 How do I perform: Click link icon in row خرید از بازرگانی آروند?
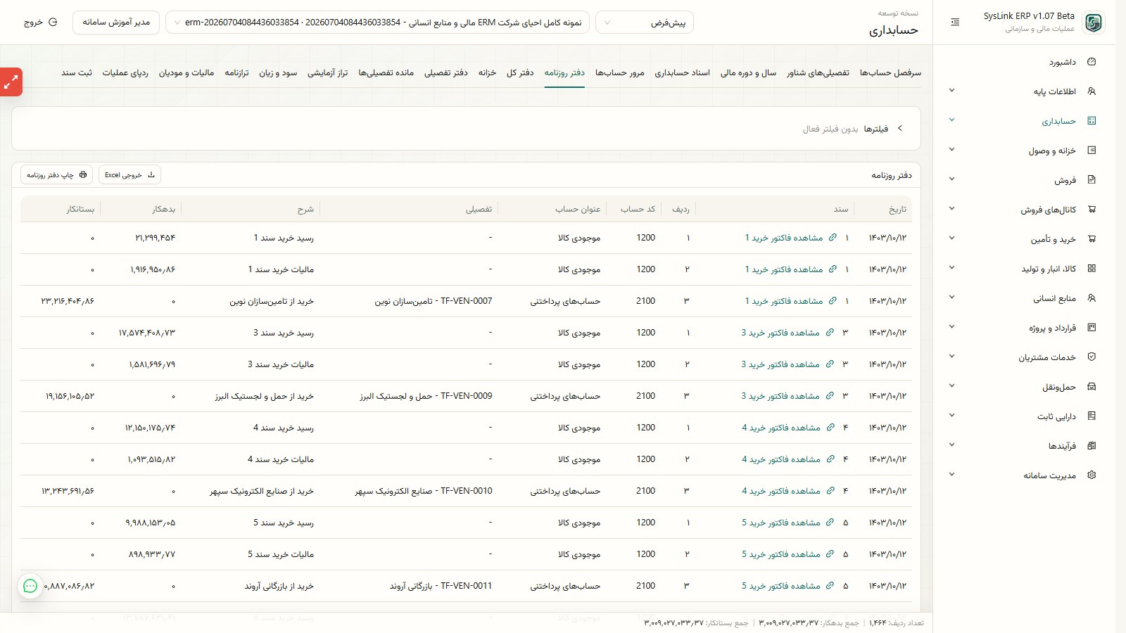830,586
